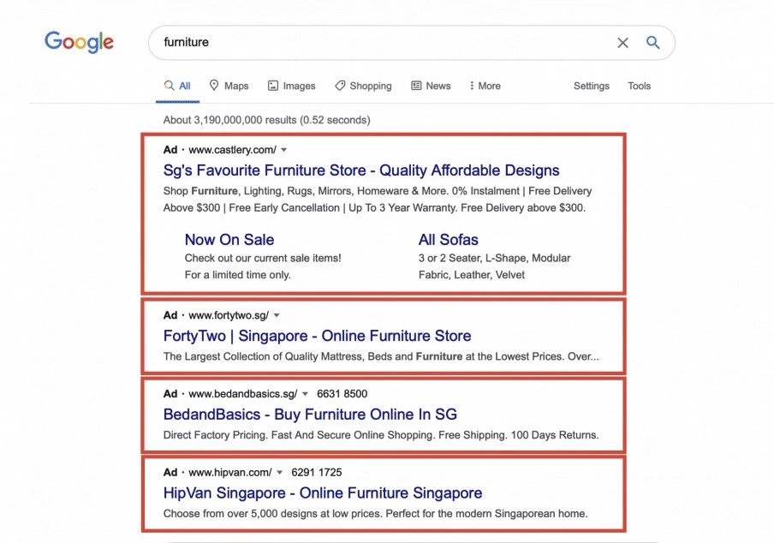Click the About 3,190,000,000 results text
Screen dimensions: 774x543
click(x=267, y=120)
